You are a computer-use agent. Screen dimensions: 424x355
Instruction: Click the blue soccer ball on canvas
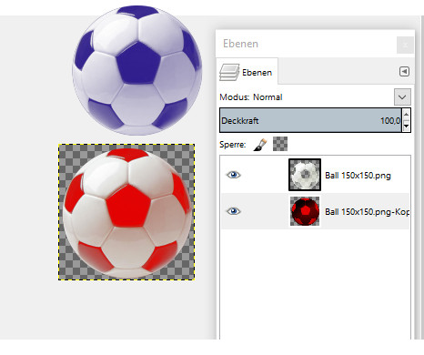point(137,70)
